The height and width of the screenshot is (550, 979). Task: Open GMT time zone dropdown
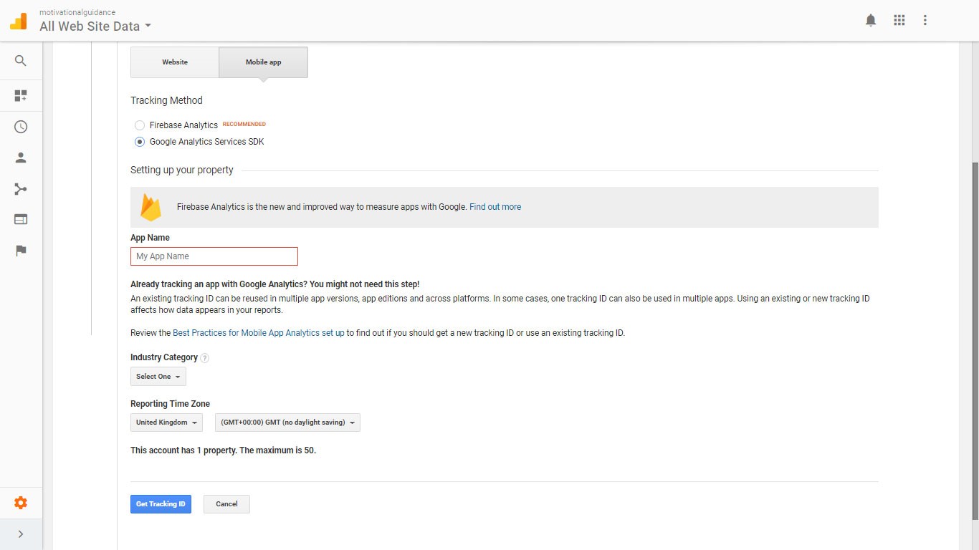[x=287, y=423]
